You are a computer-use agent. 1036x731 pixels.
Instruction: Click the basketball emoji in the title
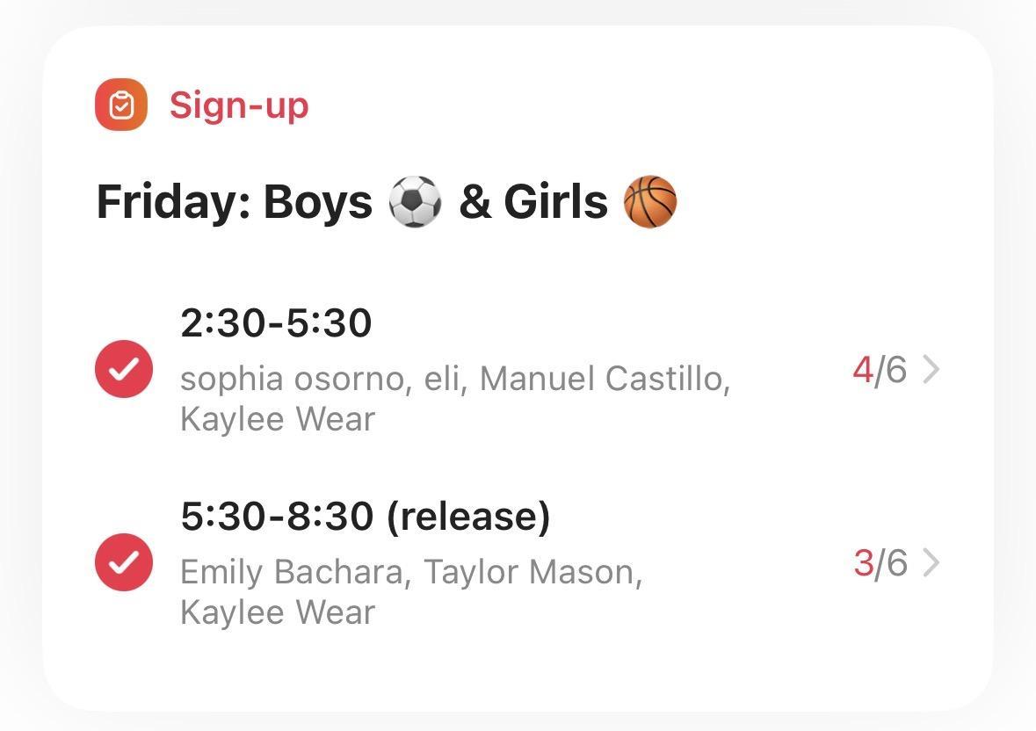[x=649, y=201]
